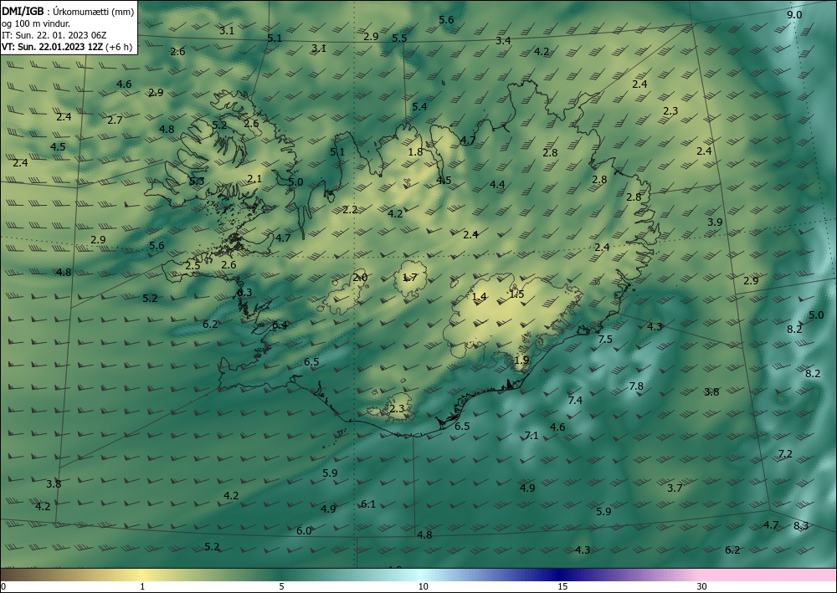837x593 pixels.
Task: Click the 7.2 precipitation value on the map
Action: pos(785,454)
